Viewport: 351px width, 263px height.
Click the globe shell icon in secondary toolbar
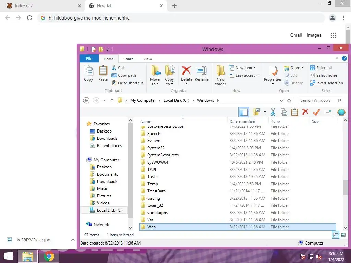341,112
